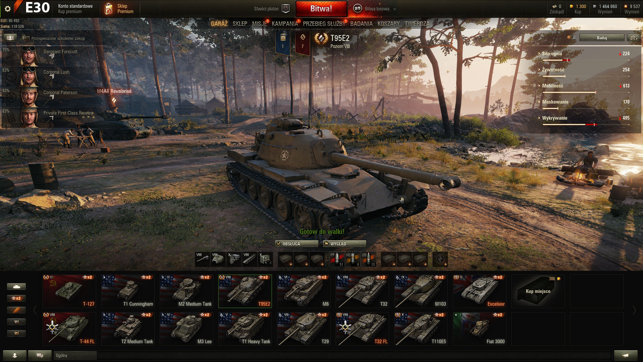Start battle with the Bitwa! button
The height and width of the screenshot is (362, 643).
click(x=321, y=9)
